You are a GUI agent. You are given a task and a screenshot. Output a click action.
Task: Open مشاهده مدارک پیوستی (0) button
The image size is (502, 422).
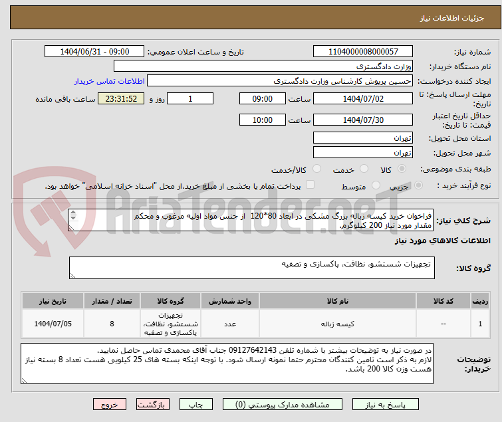(x=283, y=405)
